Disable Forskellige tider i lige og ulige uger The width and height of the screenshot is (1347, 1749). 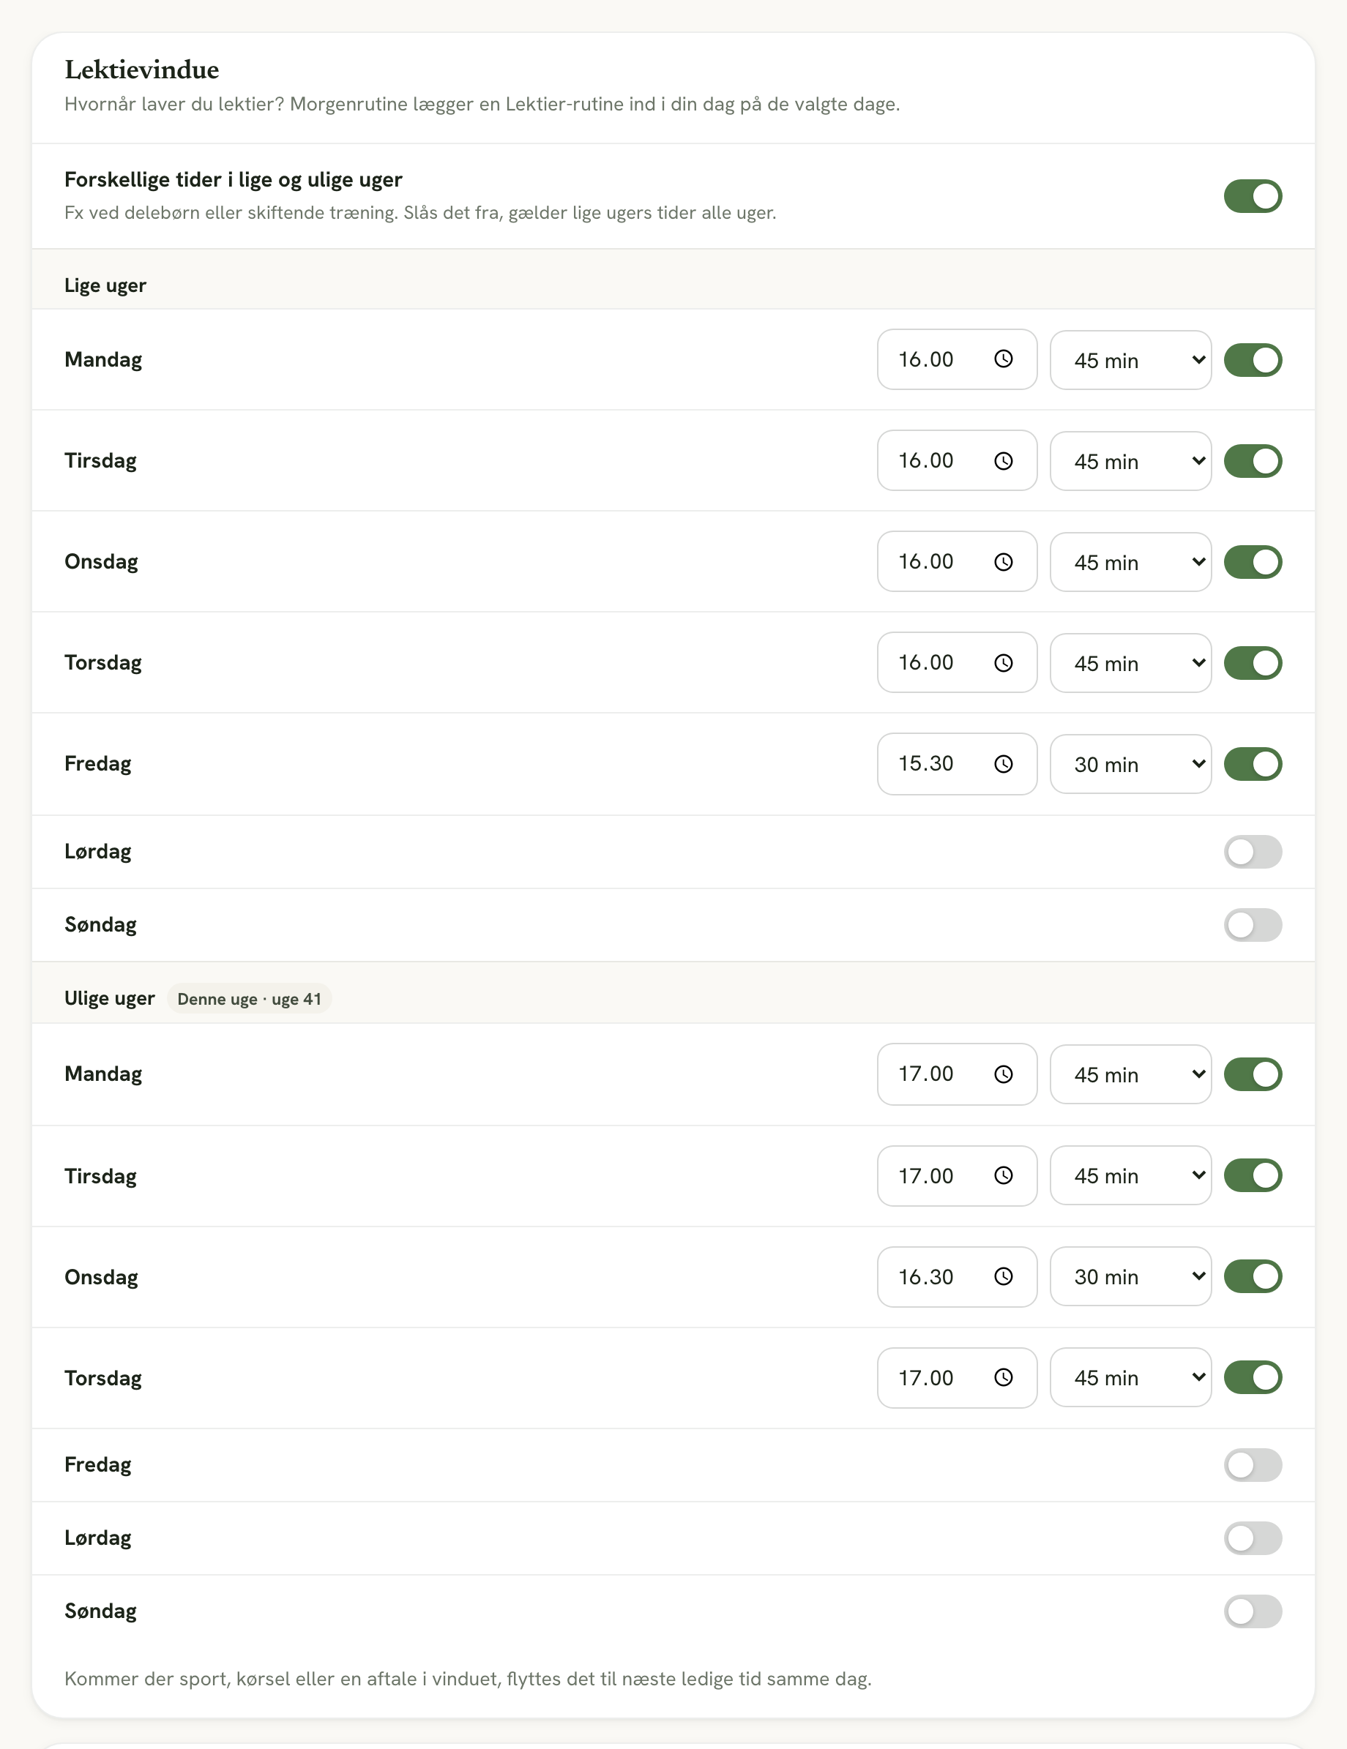point(1253,196)
